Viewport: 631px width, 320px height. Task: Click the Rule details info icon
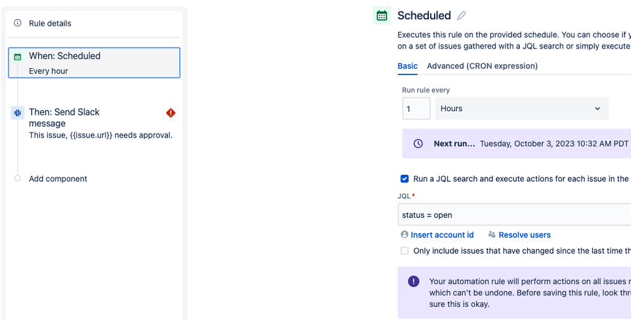click(18, 23)
